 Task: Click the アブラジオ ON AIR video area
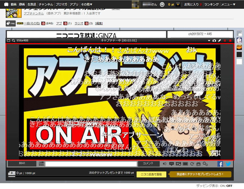tap(120, 102)
